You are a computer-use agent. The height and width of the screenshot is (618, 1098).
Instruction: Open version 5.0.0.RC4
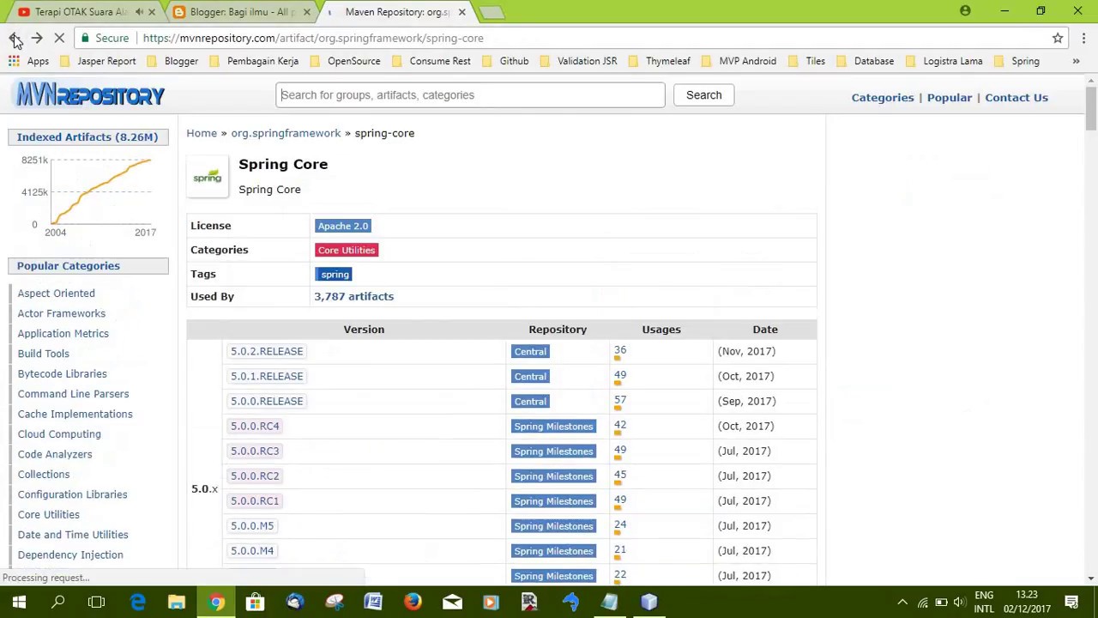[x=255, y=426]
